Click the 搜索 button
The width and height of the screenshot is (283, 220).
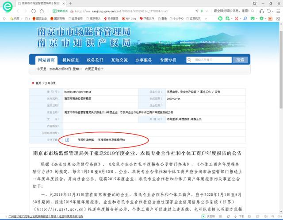point(240,60)
